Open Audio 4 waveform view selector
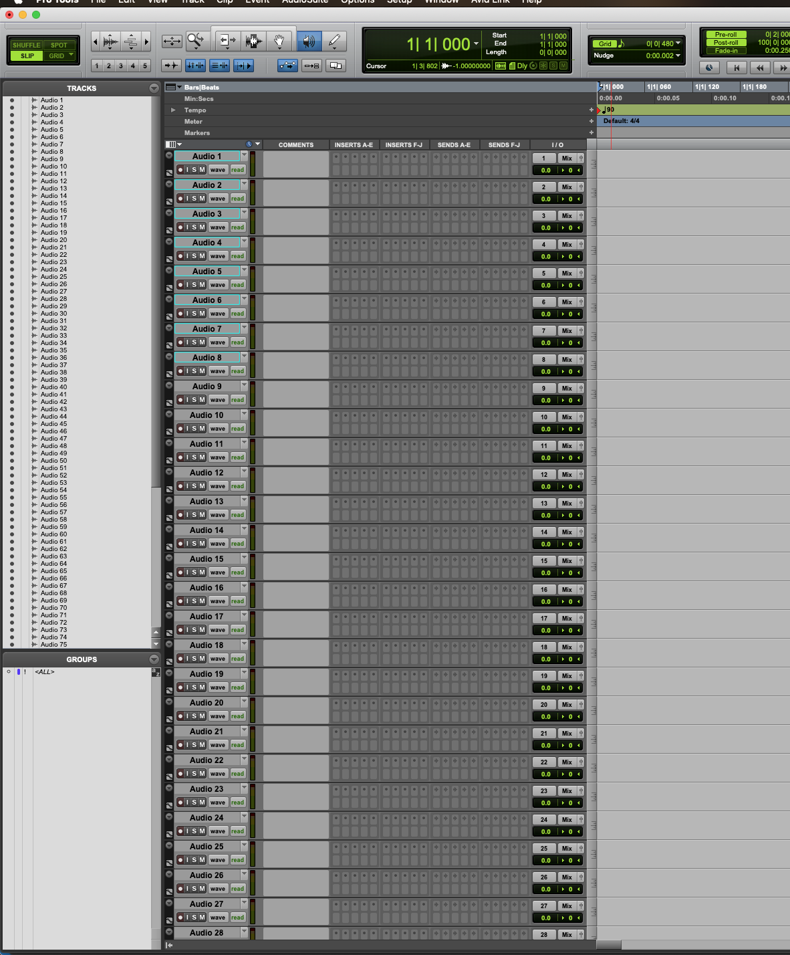Image resolution: width=790 pixels, height=955 pixels. [x=218, y=256]
